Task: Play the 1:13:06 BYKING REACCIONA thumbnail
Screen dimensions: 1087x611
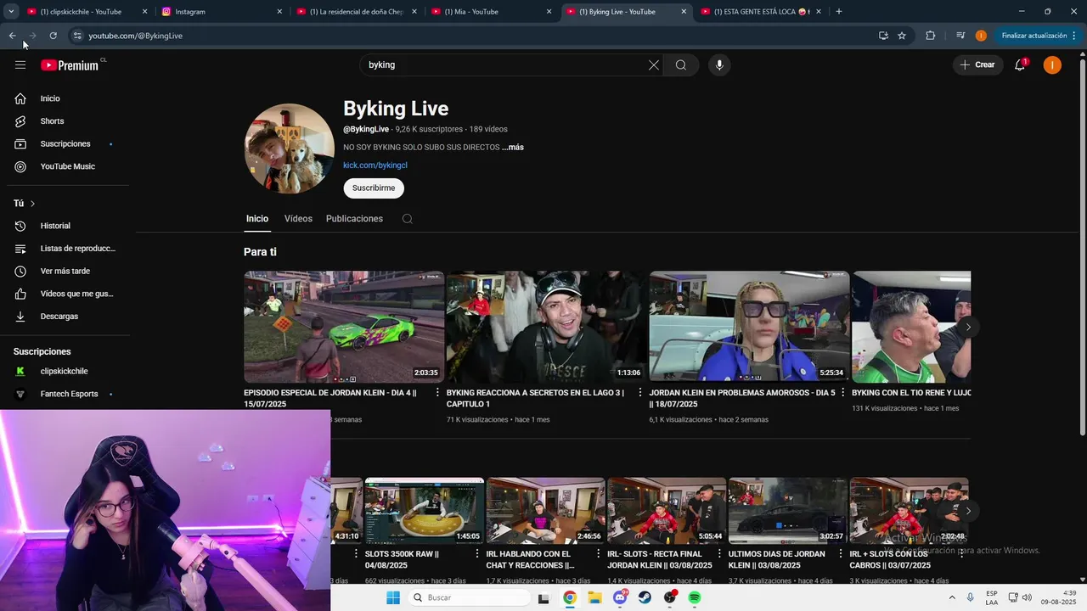Action: (546, 327)
